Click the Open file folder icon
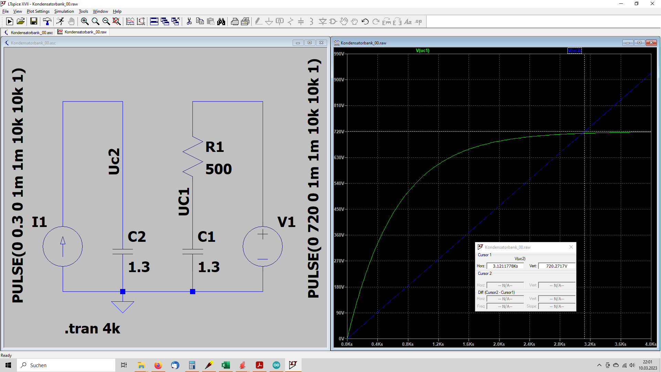Viewport: 661px width, 372px height. pyautogui.click(x=21, y=21)
